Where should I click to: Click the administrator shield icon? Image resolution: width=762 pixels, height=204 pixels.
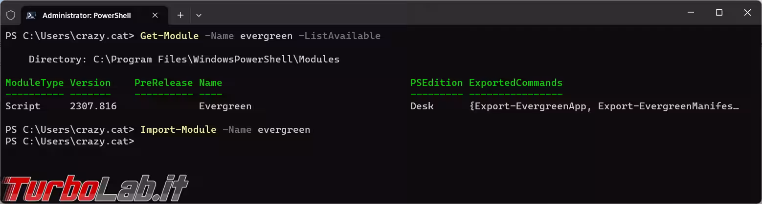(x=11, y=15)
